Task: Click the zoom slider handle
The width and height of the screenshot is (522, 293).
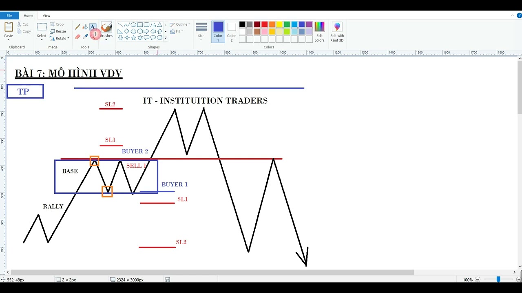Action: pyautogui.click(x=498, y=280)
